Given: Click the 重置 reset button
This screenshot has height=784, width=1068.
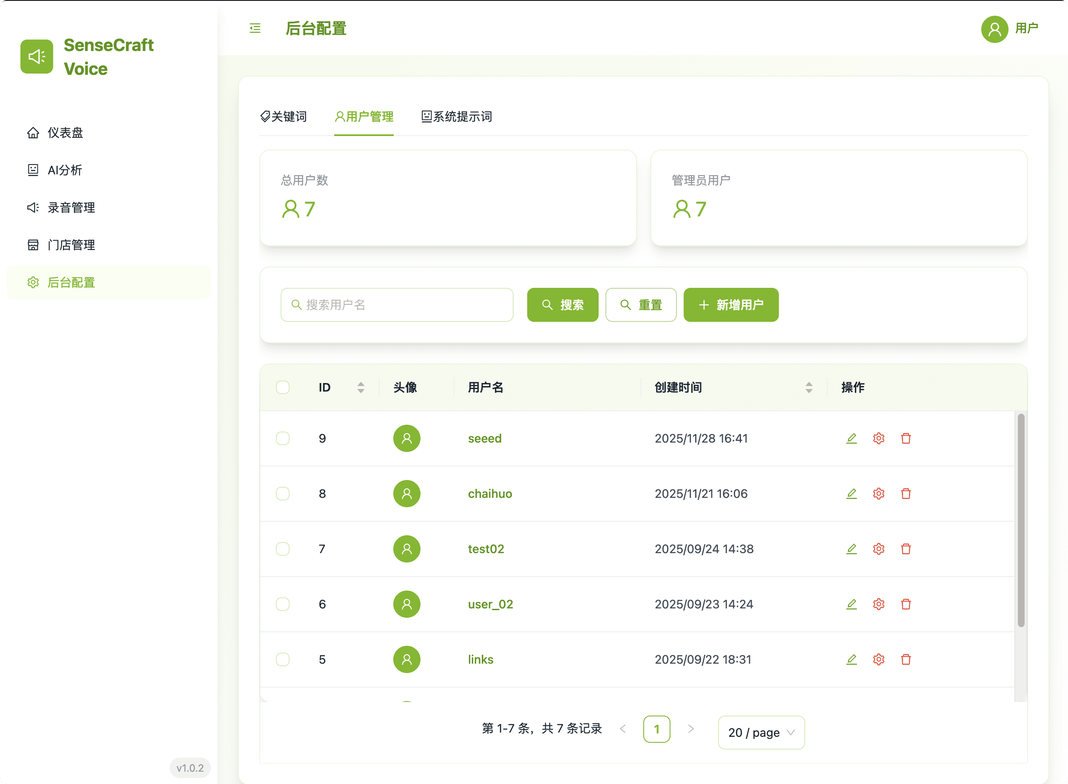Looking at the screenshot, I should (x=641, y=305).
